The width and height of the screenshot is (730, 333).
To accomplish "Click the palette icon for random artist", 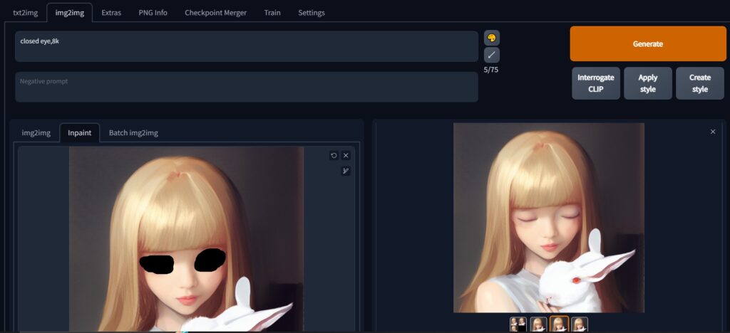I will tap(491, 38).
